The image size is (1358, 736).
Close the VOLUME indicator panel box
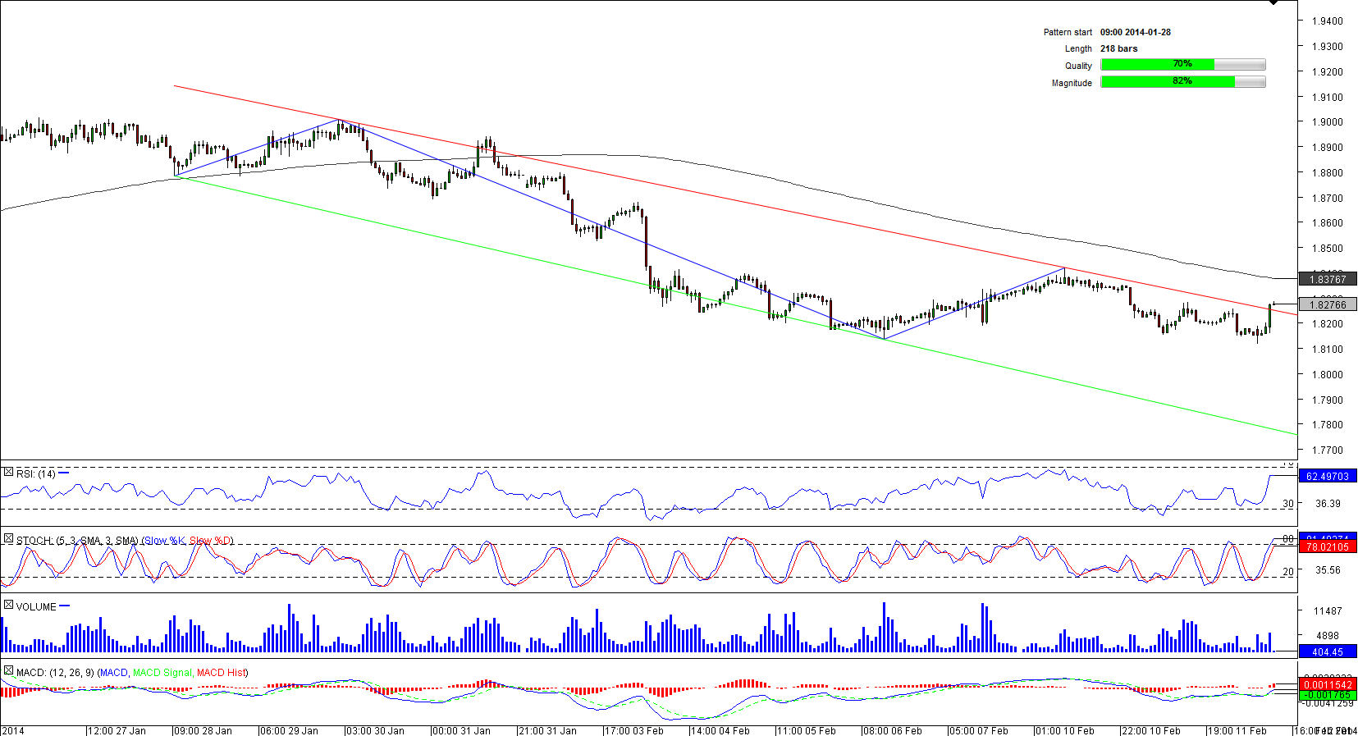tap(8, 606)
